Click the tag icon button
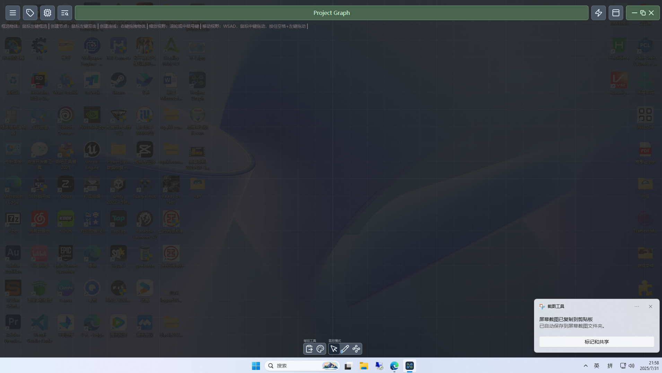Image resolution: width=662 pixels, height=373 pixels. (30, 13)
